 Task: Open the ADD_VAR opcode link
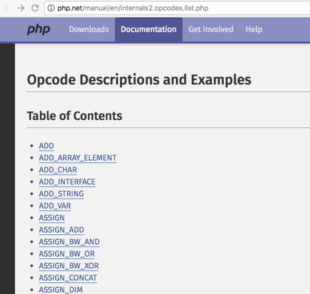pos(55,206)
